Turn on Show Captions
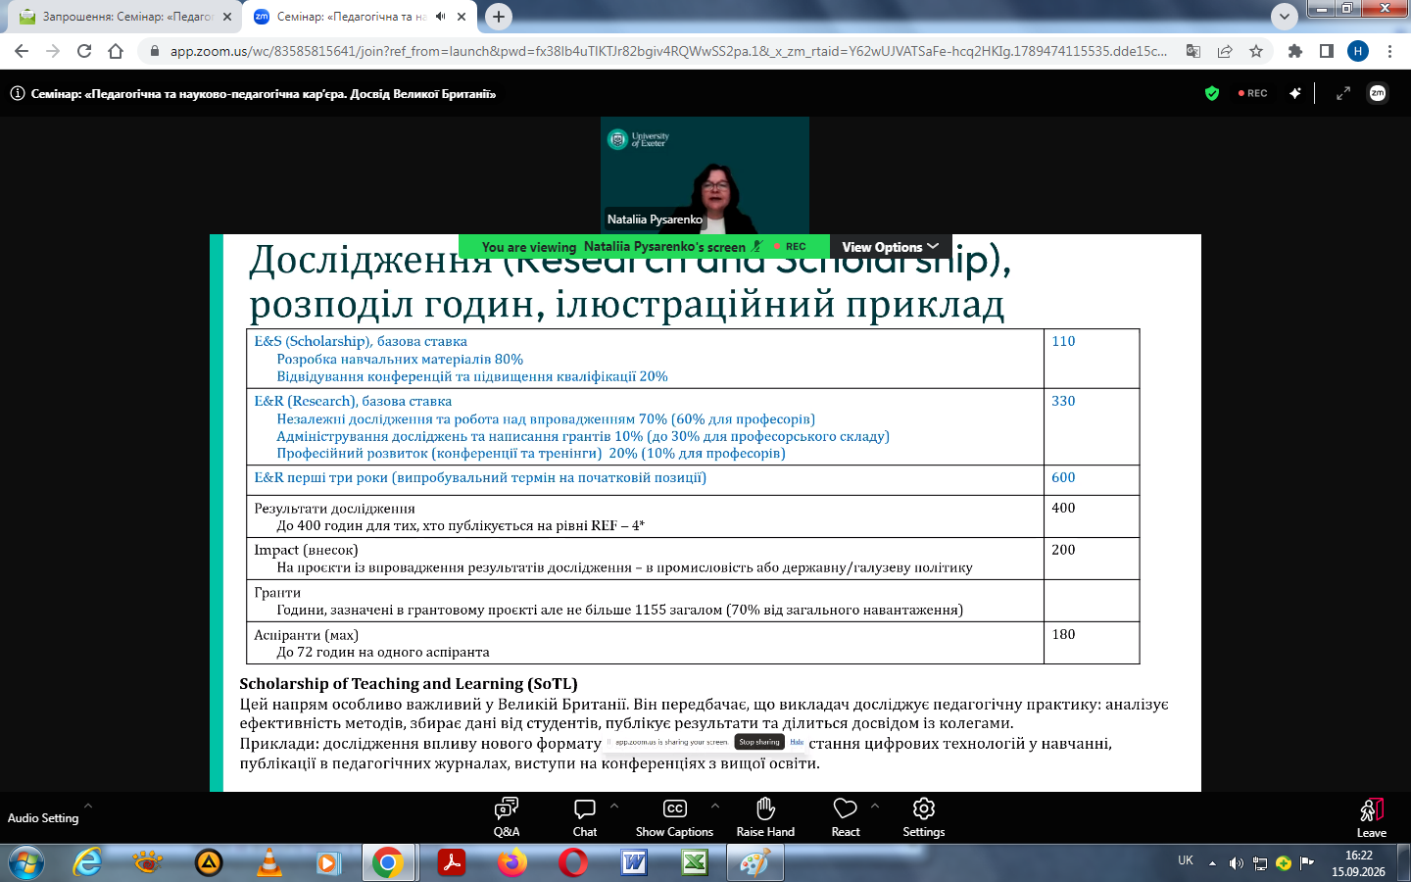The width and height of the screenshot is (1411, 882). pos(674,817)
